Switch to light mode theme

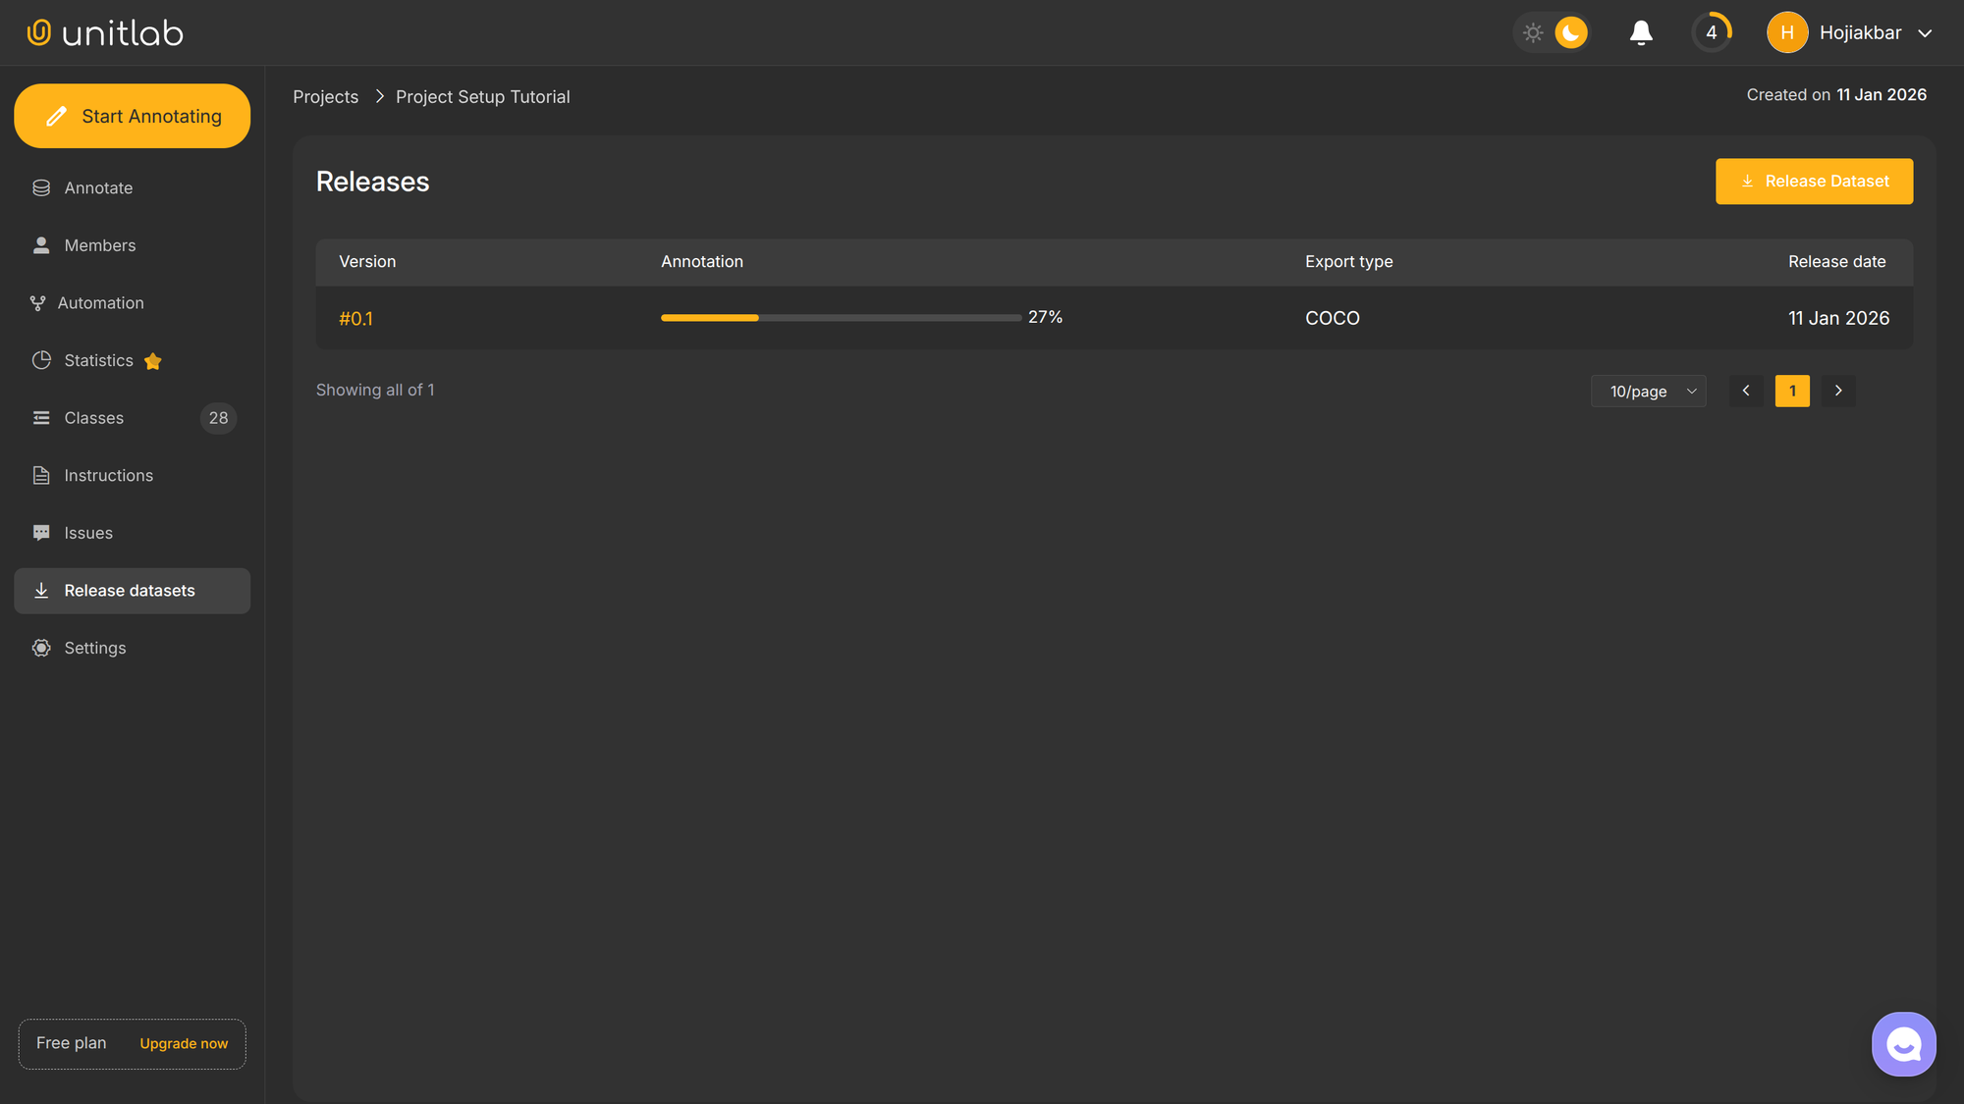tap(1532, 32)
